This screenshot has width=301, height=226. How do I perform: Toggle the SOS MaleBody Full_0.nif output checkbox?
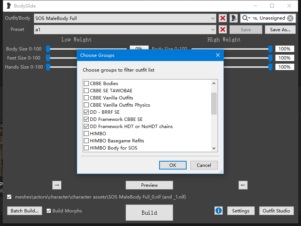[9, 197]
